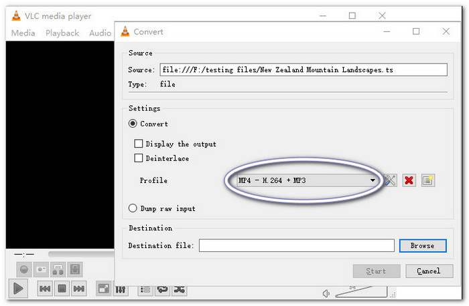Minimize the Convert dialog
469x306 pixels.
point(387,31)
